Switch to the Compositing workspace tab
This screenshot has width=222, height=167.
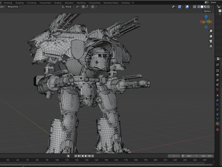click(94, 3)
